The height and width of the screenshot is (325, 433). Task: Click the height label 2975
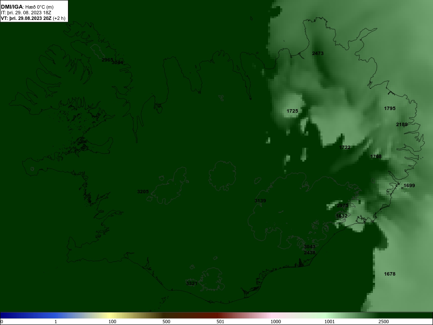coord(343,205)
